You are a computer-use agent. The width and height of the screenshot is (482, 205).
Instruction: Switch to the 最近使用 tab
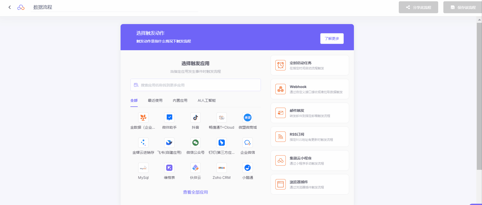155,100
